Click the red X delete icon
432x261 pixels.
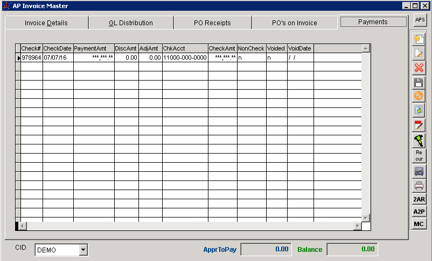coord(419,68)
